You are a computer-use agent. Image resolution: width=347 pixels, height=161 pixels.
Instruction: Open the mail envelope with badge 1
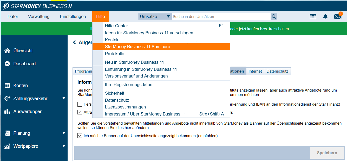tap(337, 16)
